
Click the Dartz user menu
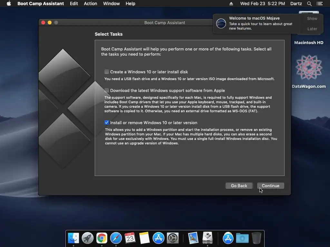[296, 4]
